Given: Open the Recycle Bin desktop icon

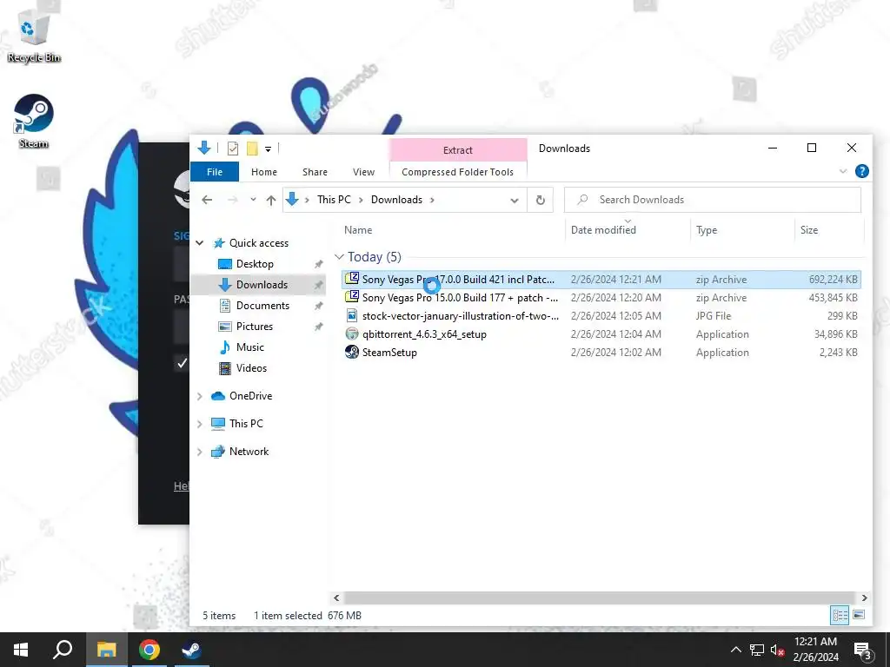Looking at the screenshot, I should tap(33, 37).
